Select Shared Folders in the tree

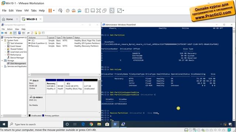click(16, 49)
